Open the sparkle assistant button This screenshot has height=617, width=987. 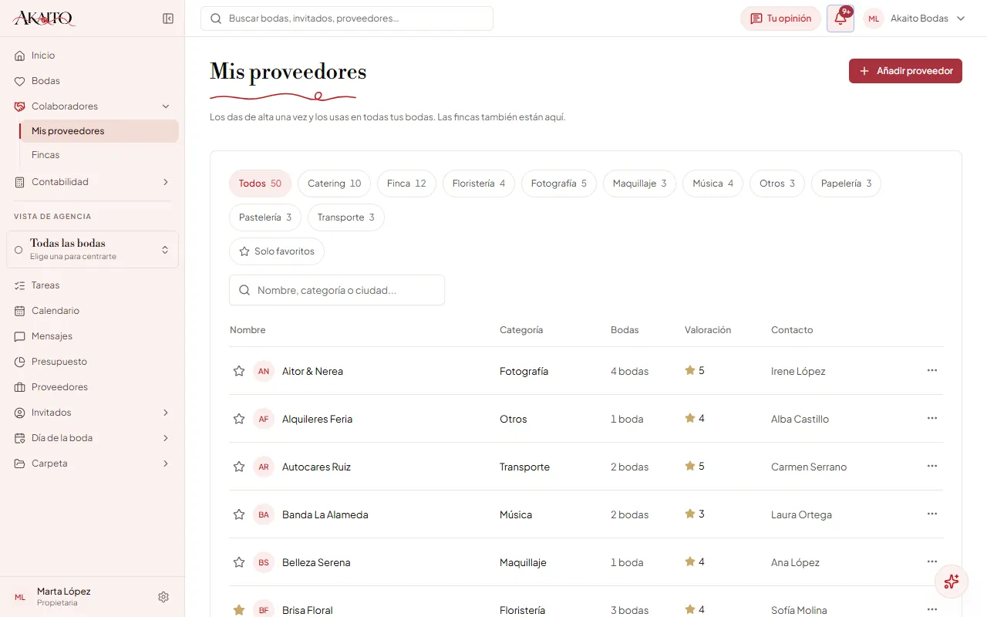pyautogui.click(x=952, y=582)
